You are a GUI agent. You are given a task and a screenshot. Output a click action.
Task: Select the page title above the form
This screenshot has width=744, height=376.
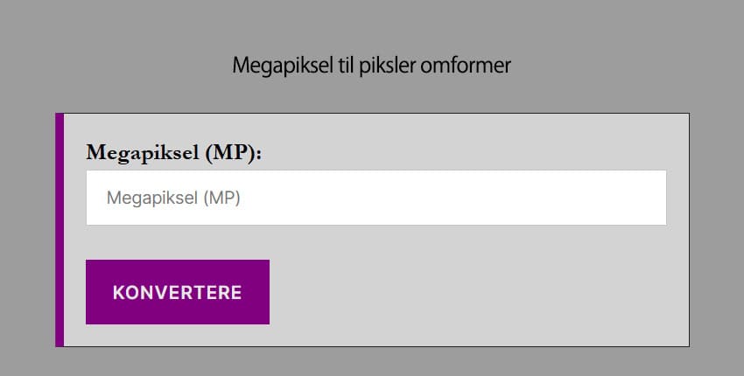pyautogui.click(x=371, y=66)
